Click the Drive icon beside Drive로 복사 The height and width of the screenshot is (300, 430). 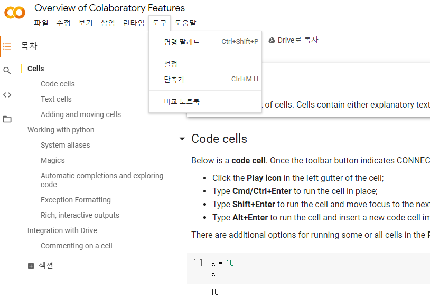[272, 40]
